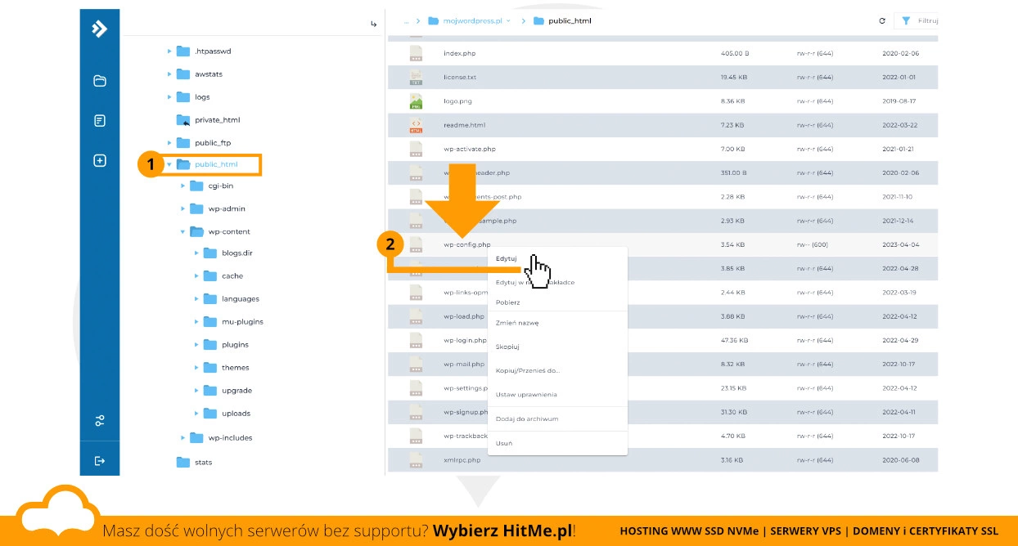Click the DirectAdmin logo icon in sidebar

[x=100, y=29]
